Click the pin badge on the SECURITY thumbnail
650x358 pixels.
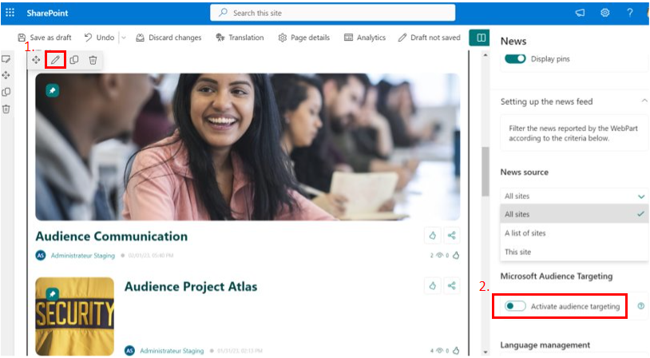pos(52,294)
